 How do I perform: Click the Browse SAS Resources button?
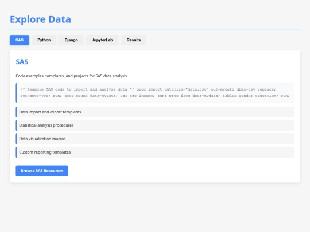[42, 171]
